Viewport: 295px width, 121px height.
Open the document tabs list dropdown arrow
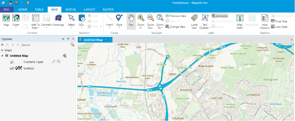point(292,40)
